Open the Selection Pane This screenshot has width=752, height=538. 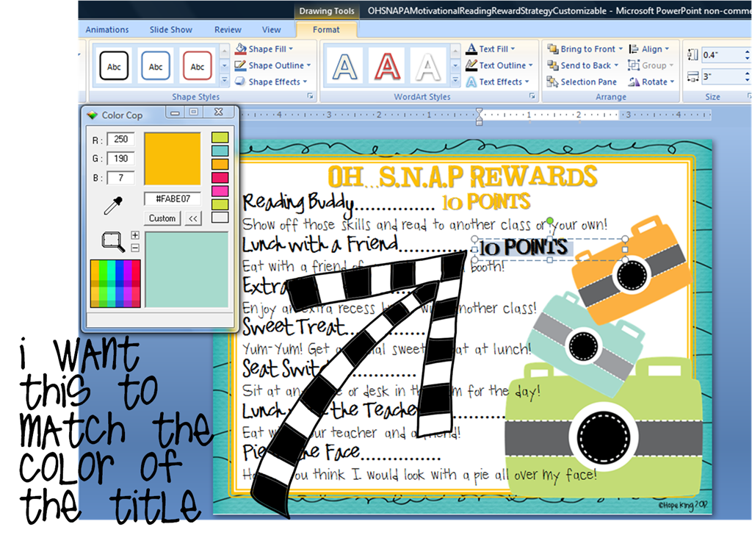click(x=582, y=82)
